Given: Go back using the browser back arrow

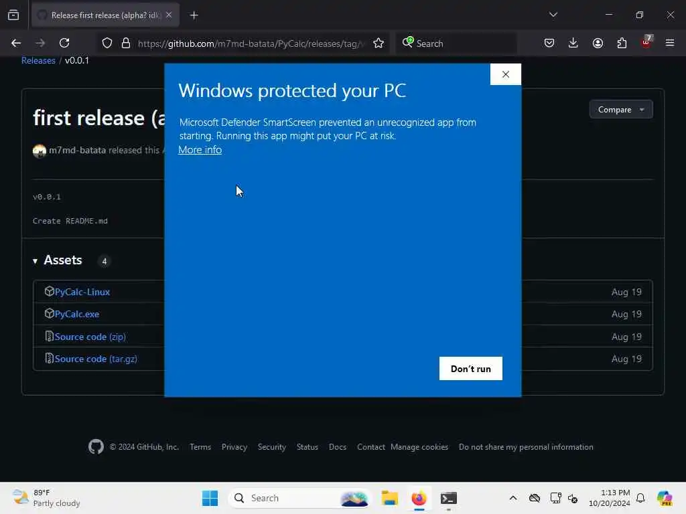Looking at the screenshot, I should [16, 43].
